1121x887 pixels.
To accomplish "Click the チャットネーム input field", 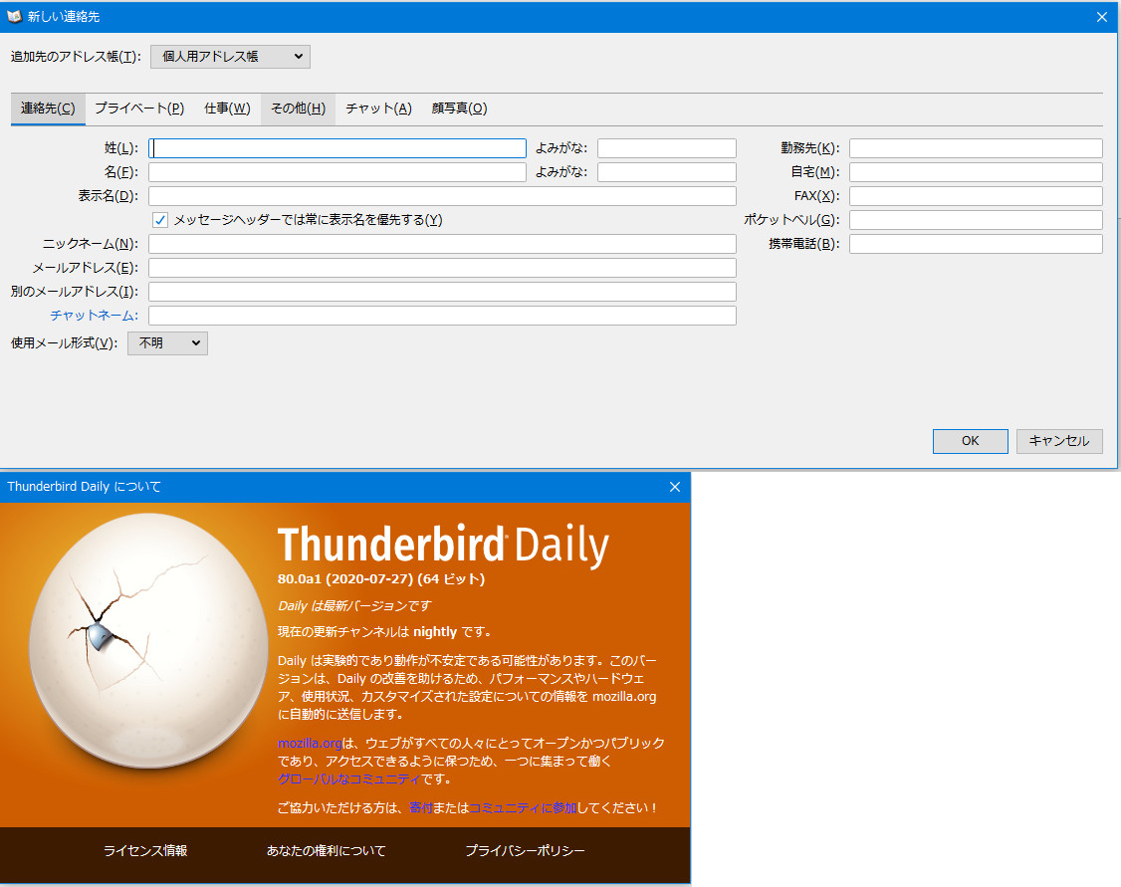I will pyautogui.click(x=443, y=316).
